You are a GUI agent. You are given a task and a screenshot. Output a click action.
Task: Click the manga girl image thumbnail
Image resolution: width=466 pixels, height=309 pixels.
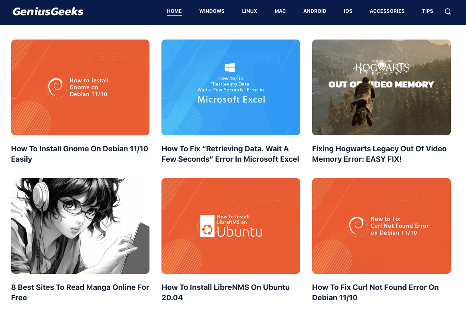pyautogui.click(x=80, y=226)
